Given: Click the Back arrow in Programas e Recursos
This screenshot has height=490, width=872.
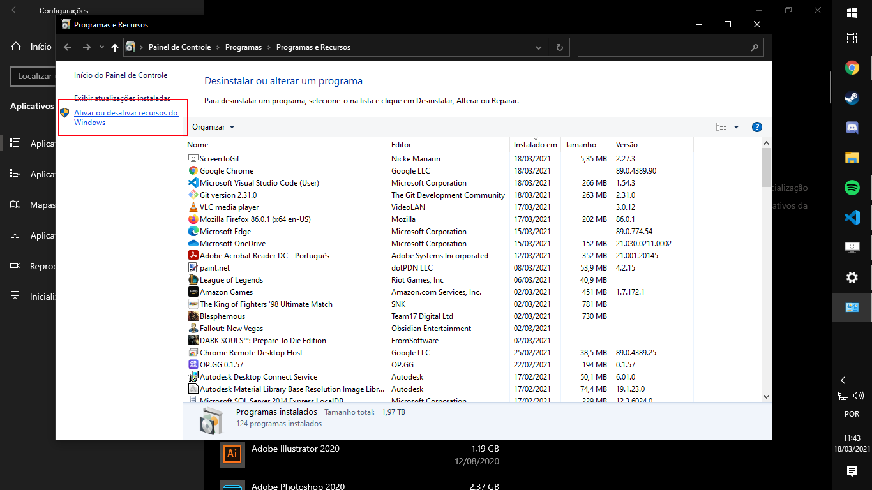Looking at the screenshot, I should point(68,47).
